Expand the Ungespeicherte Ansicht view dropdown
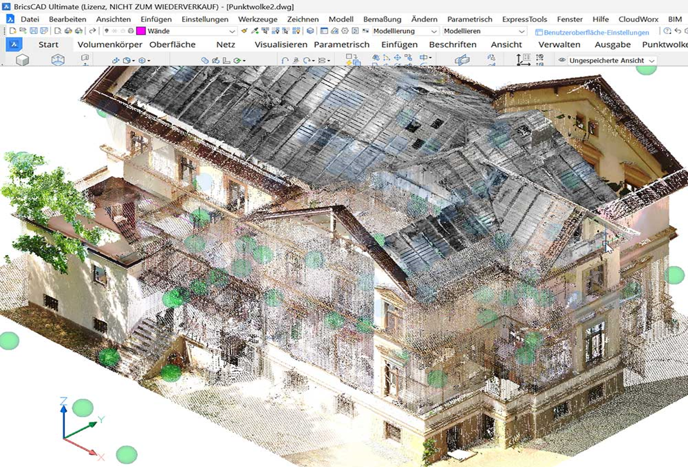This screenshot has width=688, height=467. pos(652,61)
